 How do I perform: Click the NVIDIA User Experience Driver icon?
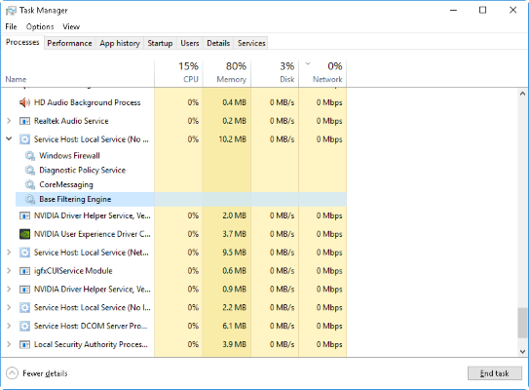(24, 234)
